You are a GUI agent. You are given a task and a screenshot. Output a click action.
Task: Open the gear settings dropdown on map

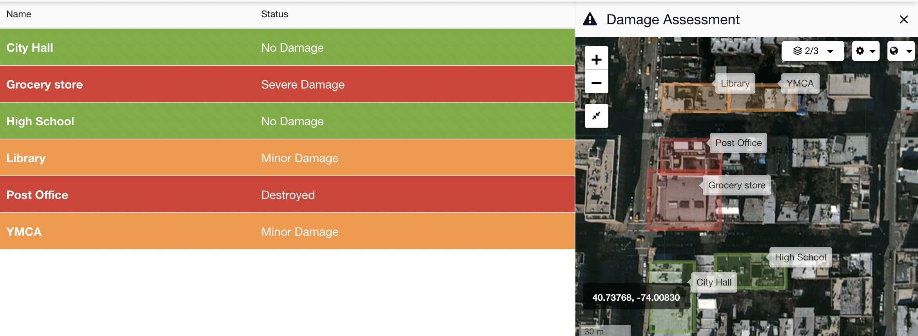coord(865,51)
